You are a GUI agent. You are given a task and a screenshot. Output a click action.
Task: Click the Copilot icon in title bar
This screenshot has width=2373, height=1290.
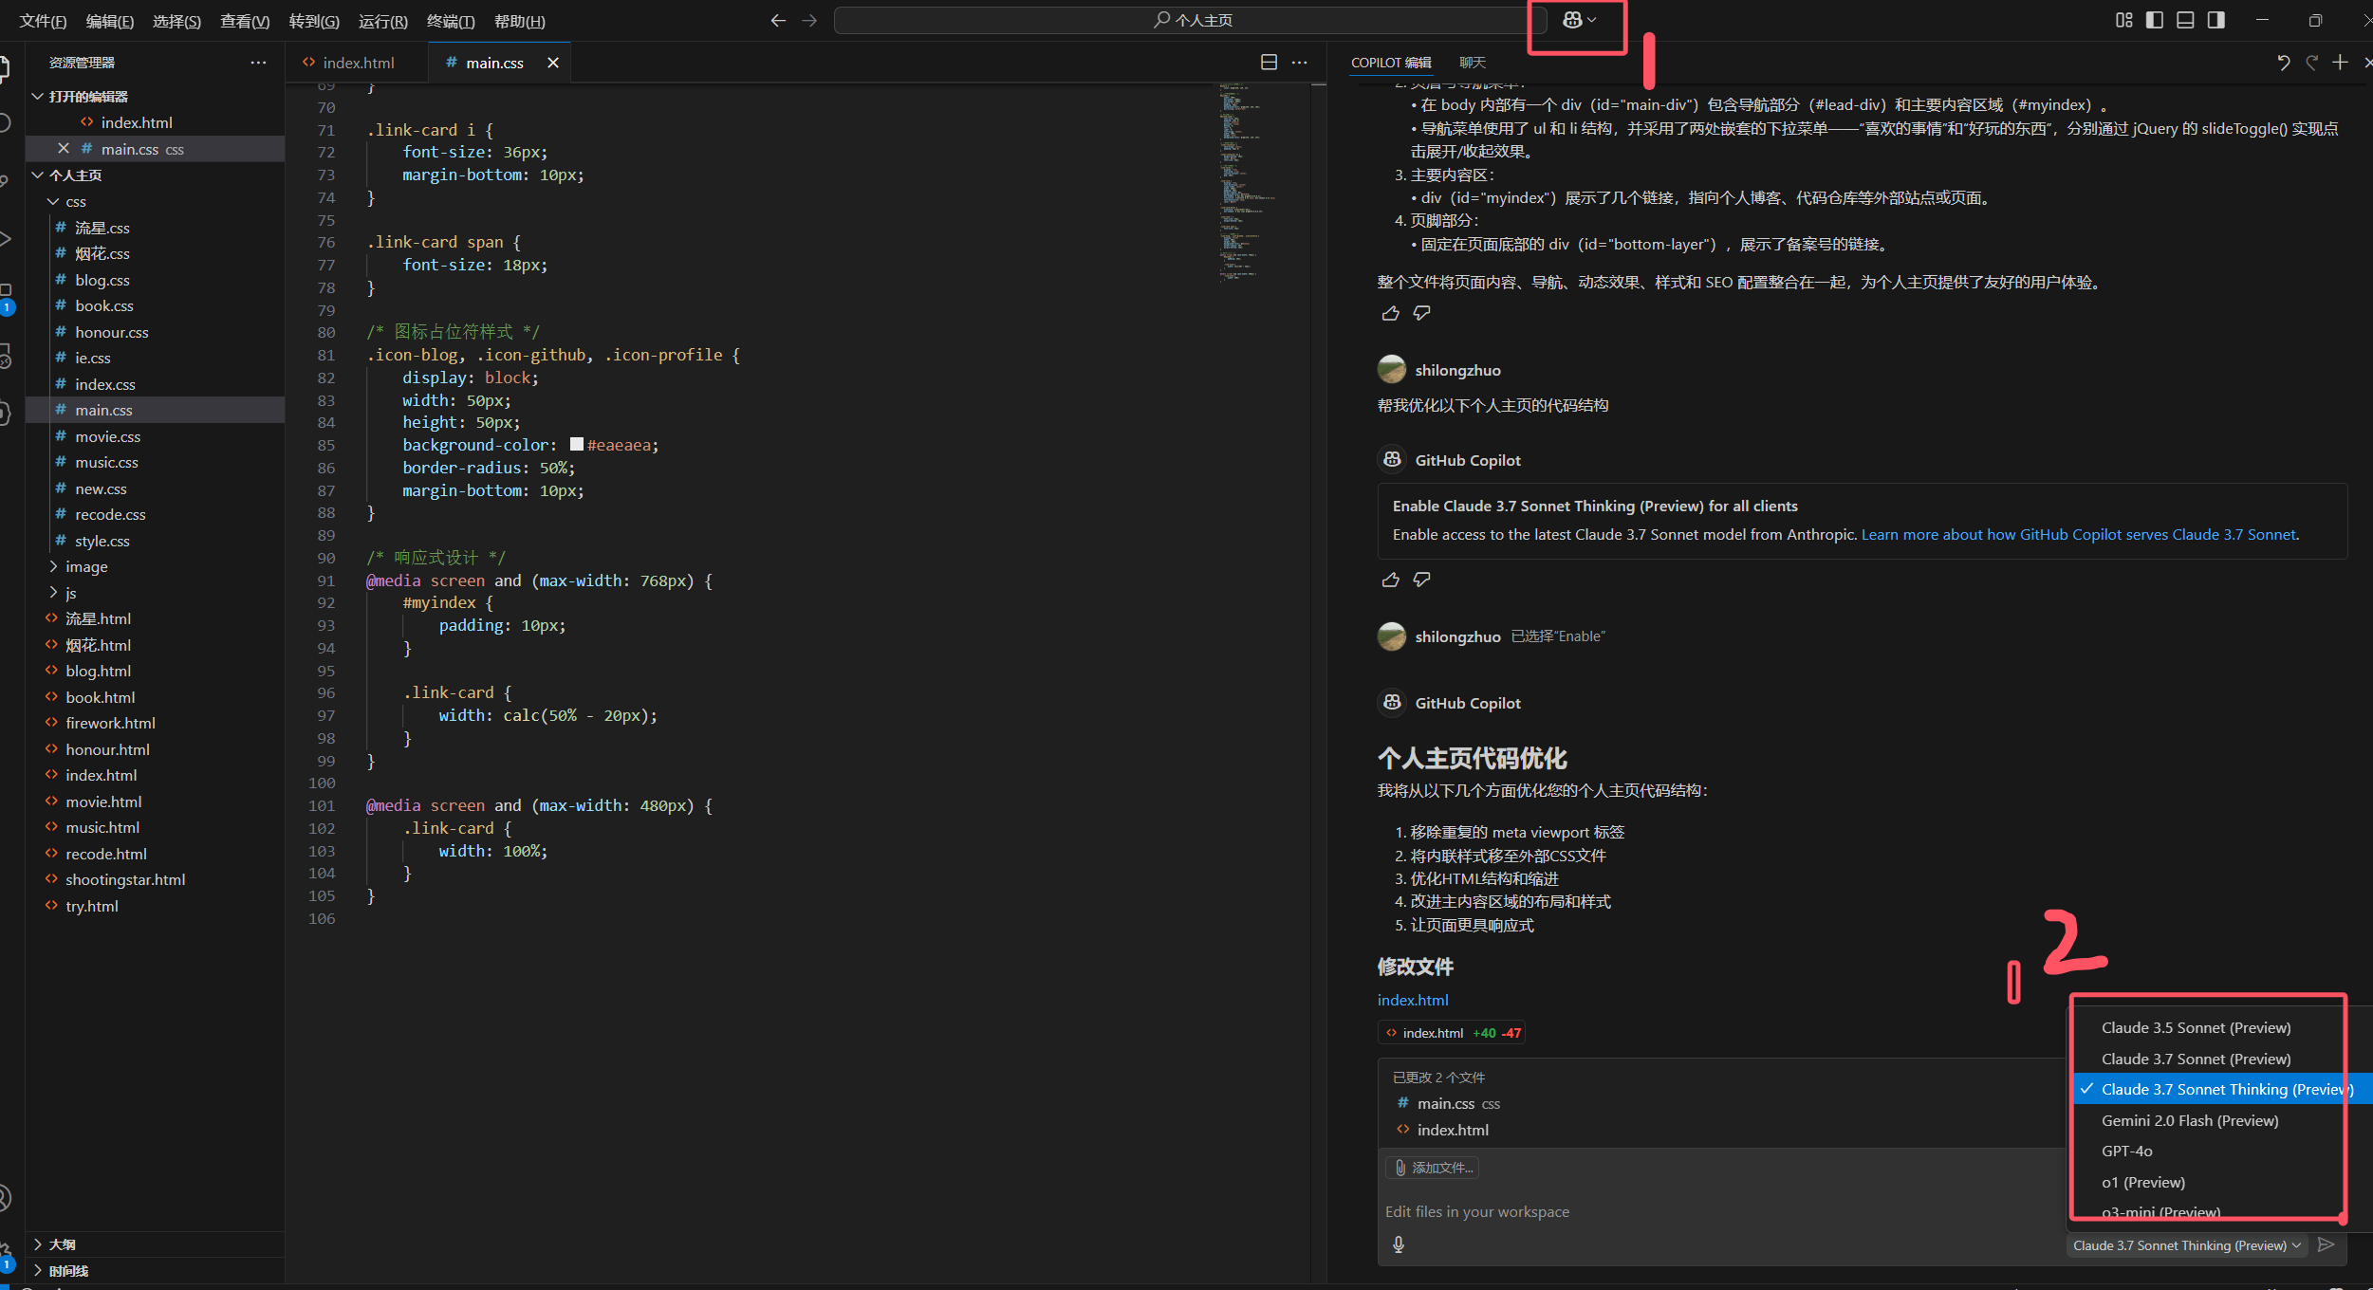1571,20
